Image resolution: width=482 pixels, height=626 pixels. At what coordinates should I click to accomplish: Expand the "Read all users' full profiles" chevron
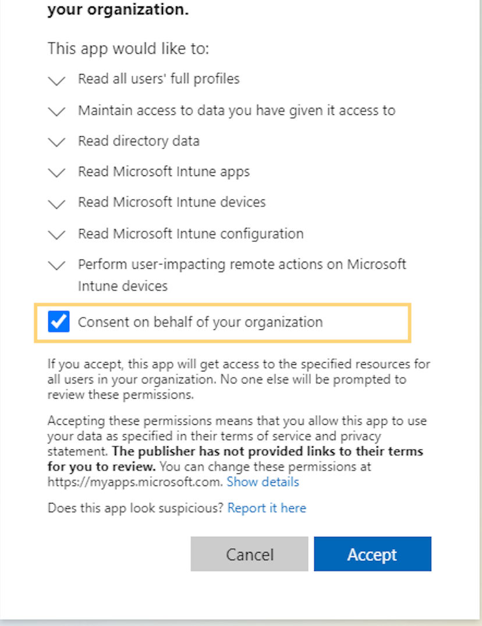click(x=56, y=81)
